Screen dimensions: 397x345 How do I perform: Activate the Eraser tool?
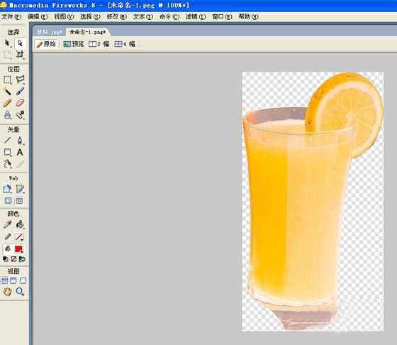[20, 103]
